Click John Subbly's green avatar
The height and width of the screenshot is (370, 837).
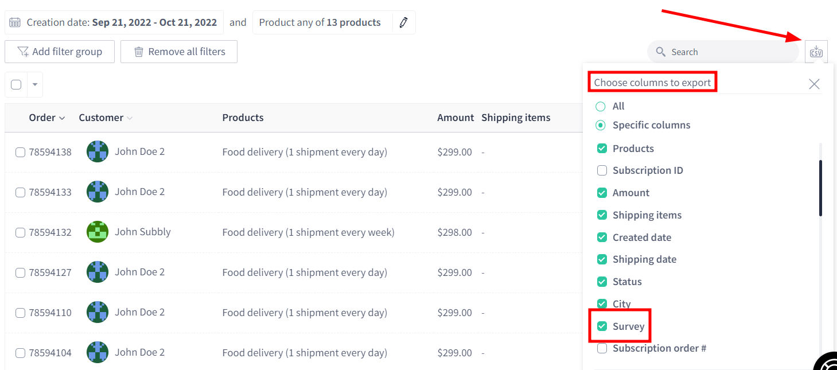pyautogui.click(x=98, y=232)
